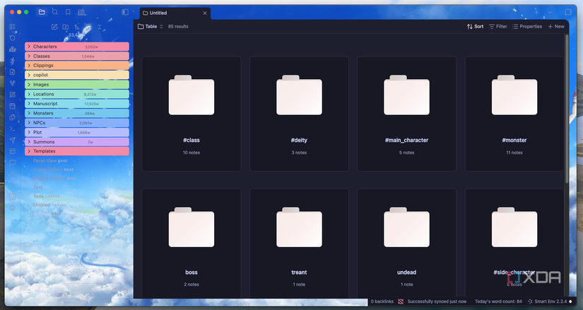This screenshot has height=310, width=583.
Task: Open the Filter options
Action: [498, 26]
